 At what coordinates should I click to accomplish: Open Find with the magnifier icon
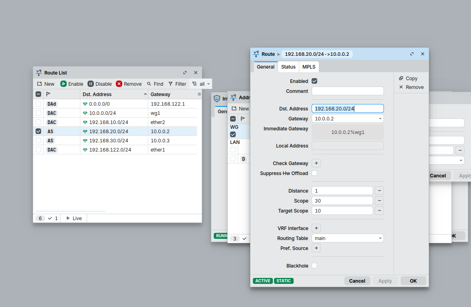(x=149, y=84)
